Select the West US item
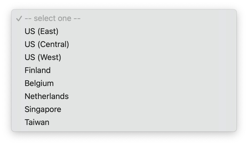Viewport: 248px width, 145px height. click(x=43, y=57)
